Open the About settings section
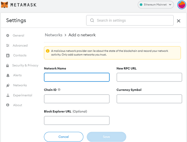The height and width of the screenshot is (142, 187). 18,105
